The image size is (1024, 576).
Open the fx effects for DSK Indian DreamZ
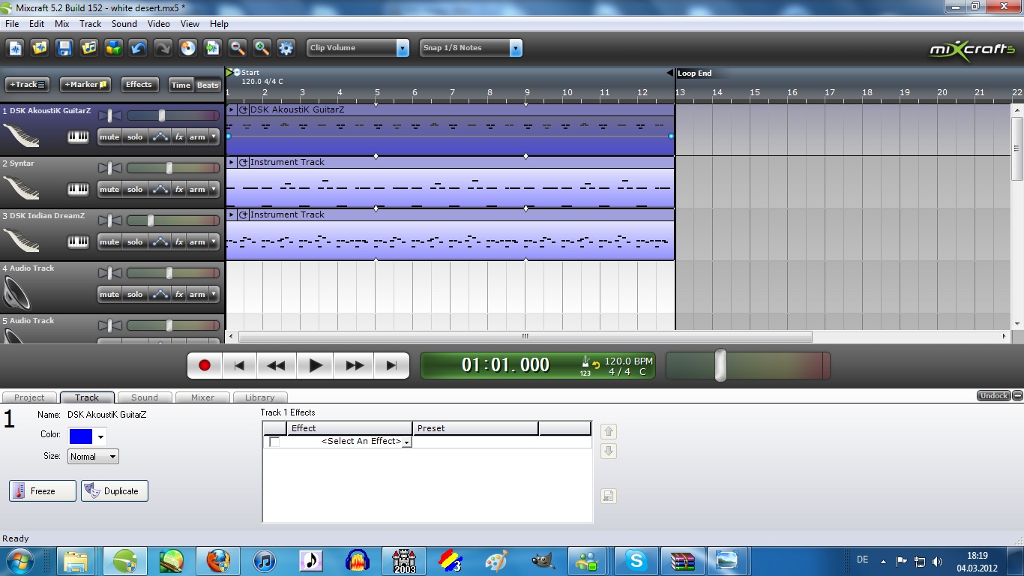pos(179,242)
